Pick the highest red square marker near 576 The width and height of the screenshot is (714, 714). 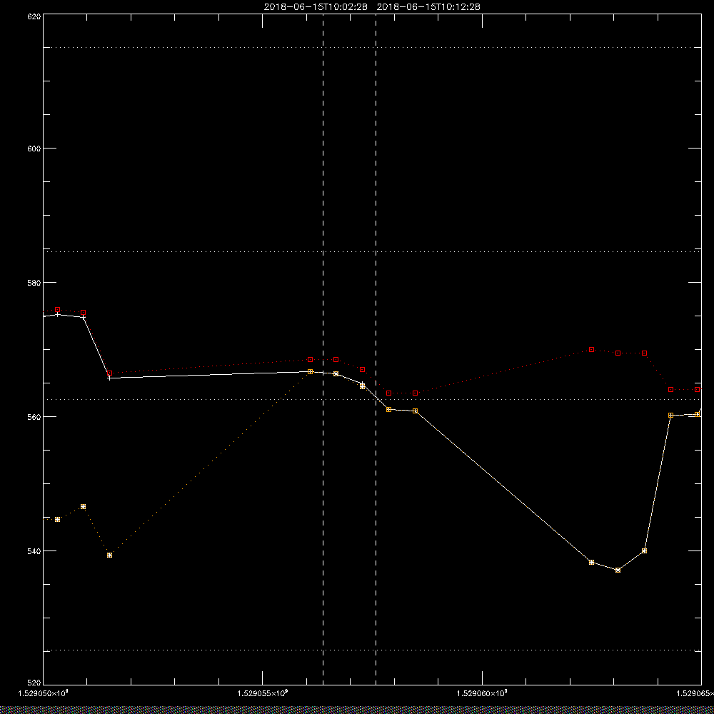(x=57, y=310)
